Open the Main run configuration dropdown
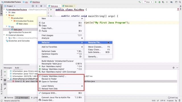This screenshot has height=102, width=182. (x=148, y=2)
